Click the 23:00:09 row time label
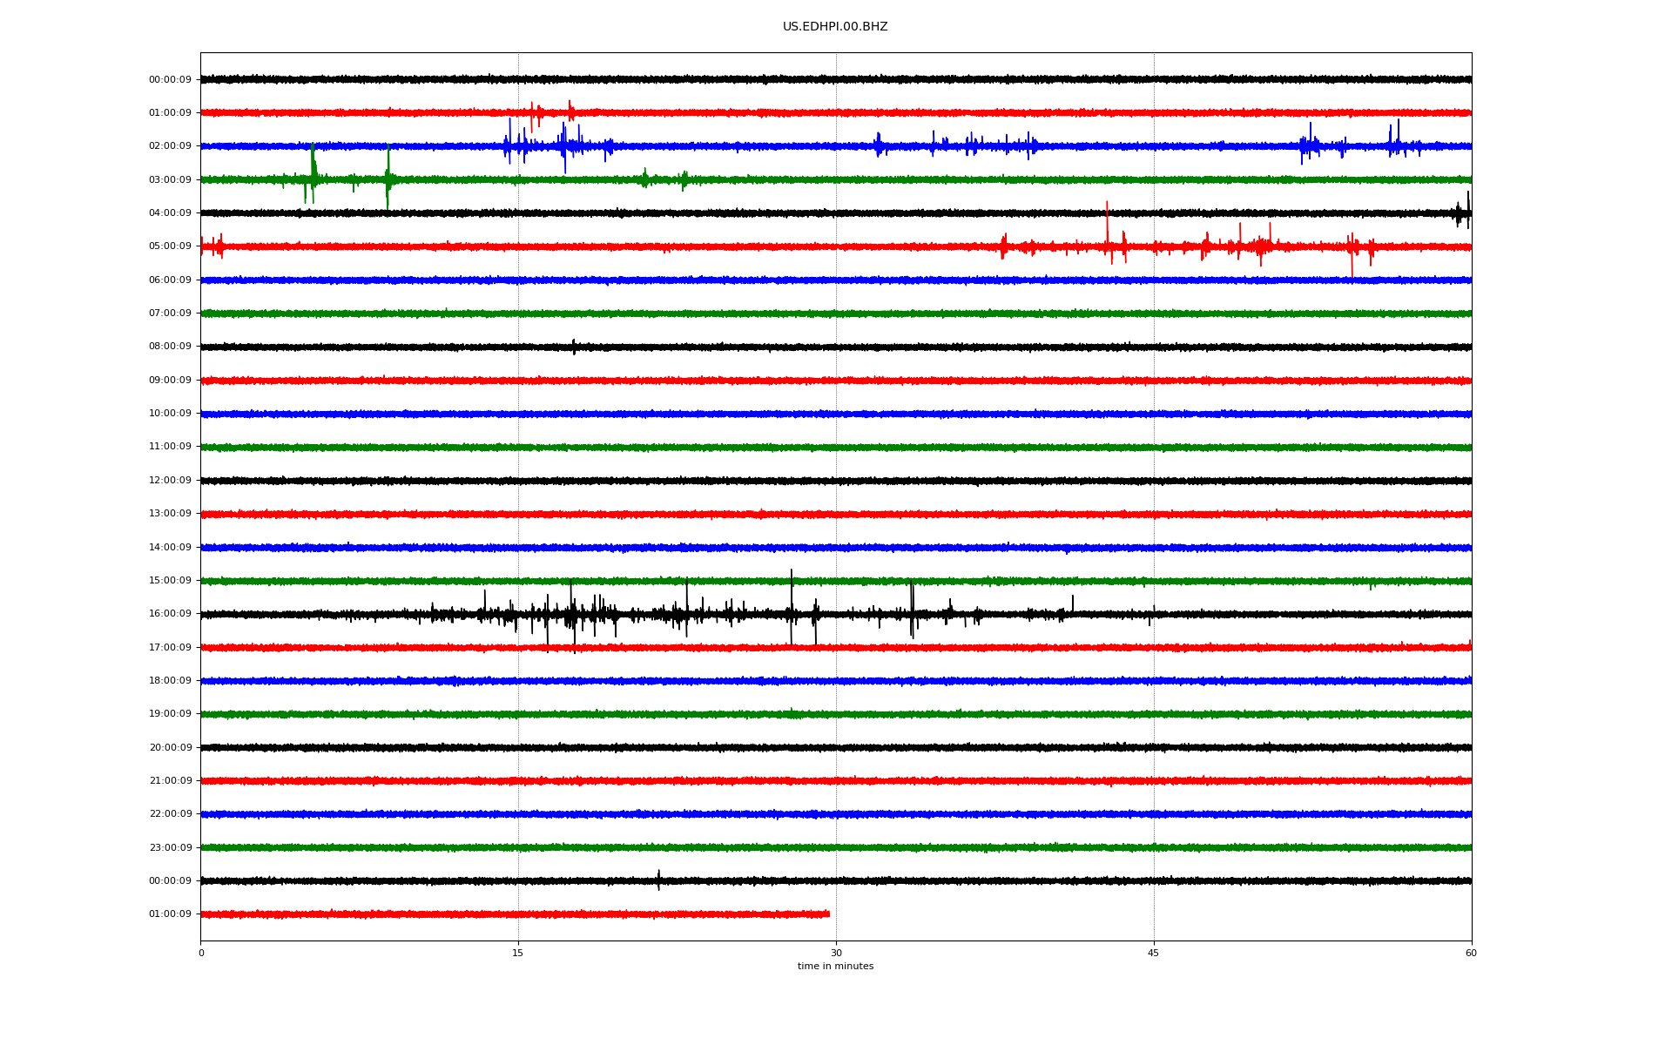The width and height of the screenshot is (1672, 1045). 170,848
